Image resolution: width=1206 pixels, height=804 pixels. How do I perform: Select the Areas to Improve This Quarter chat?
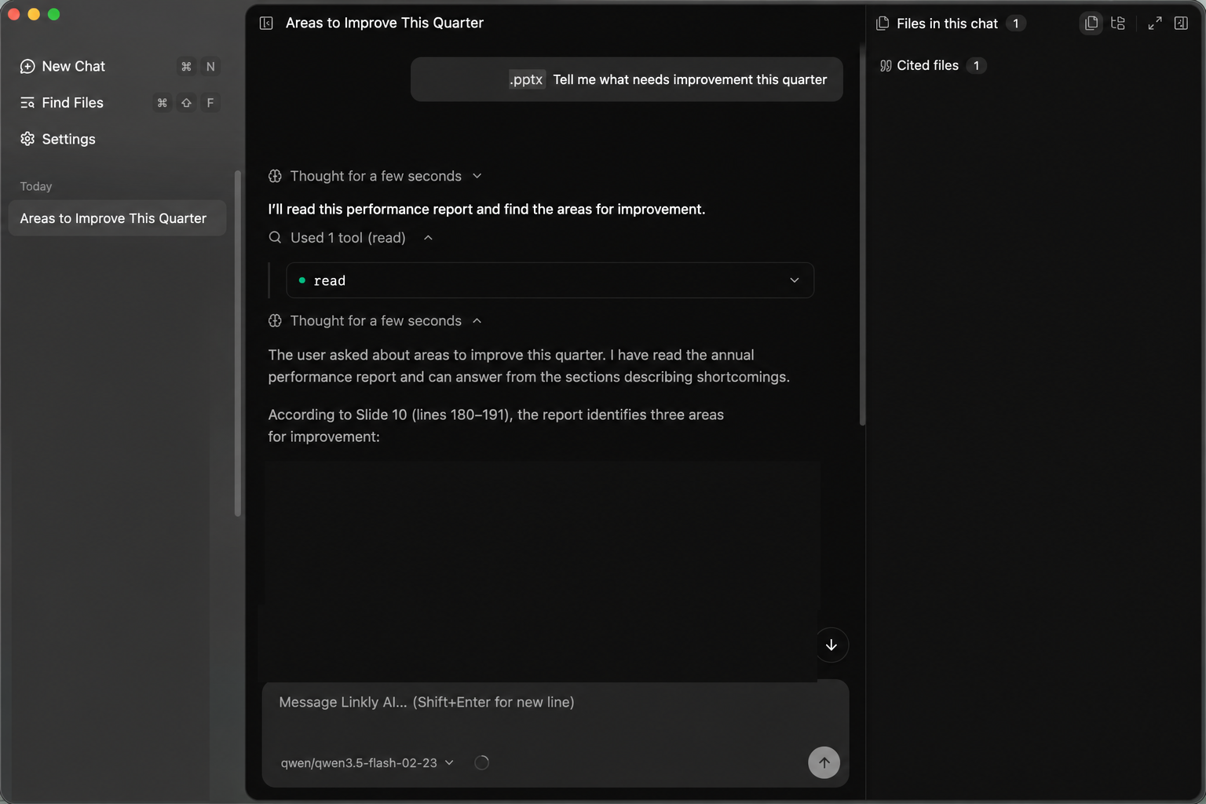117,218
